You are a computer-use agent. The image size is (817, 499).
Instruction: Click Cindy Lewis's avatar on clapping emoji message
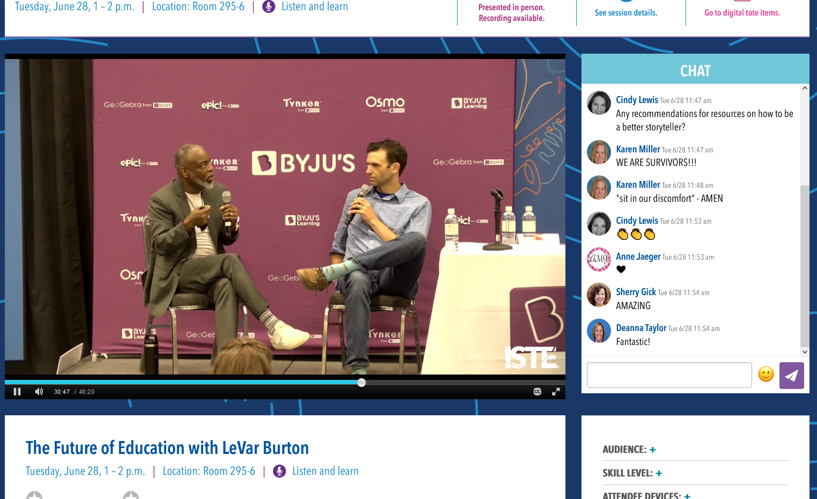point(599,224)
